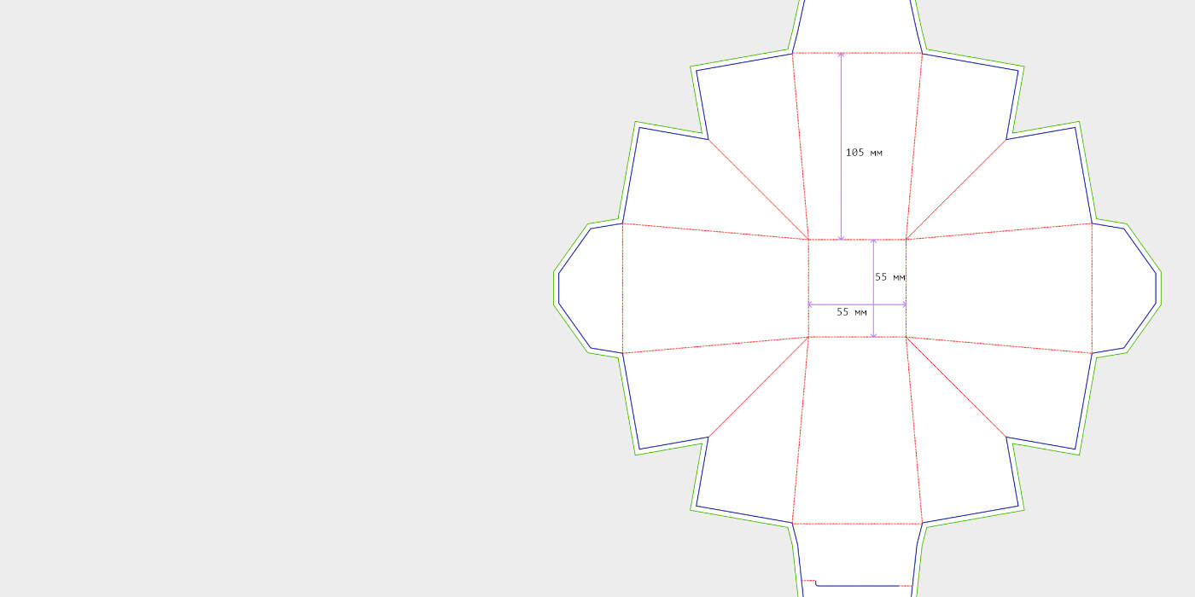
Task: Click the top flap above the 105 мм panel
Action: pyautogui.click(x=857, y=26)
